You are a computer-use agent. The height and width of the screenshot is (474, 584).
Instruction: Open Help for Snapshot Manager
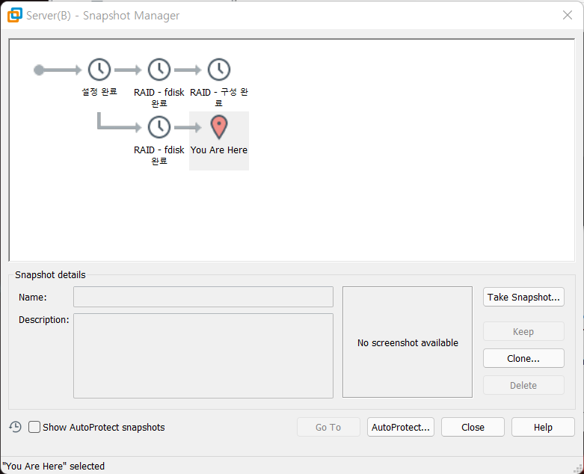click(543, 427)
